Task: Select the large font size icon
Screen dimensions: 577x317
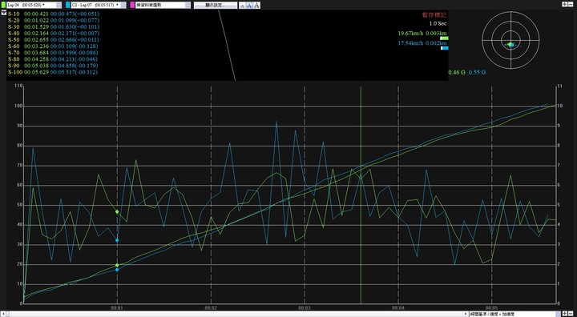Action: pyautogui.click(x=256, y=5)
